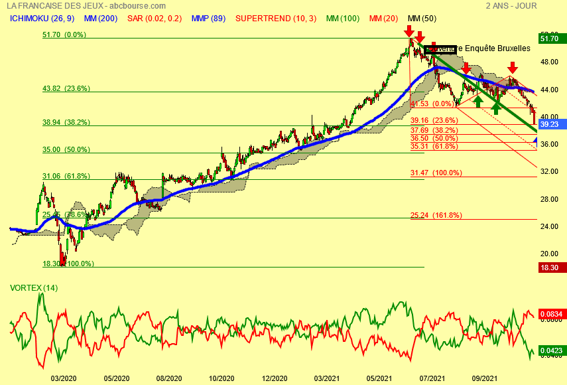Select the green 51.70 (0.0%) Fibonacci label
This screenshot has width=567, height=385.
point(64,35)
